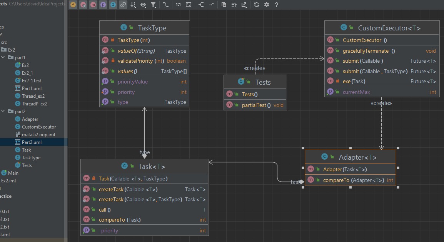
Task: Toggle the Properties display button
Action: tap(103, 5)
